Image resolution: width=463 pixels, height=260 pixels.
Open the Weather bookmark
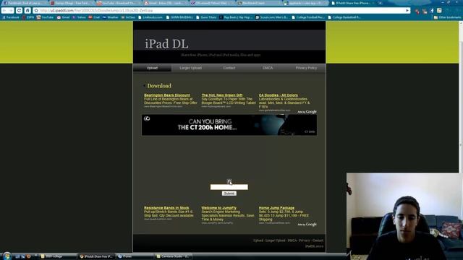[x=111, y=17]
